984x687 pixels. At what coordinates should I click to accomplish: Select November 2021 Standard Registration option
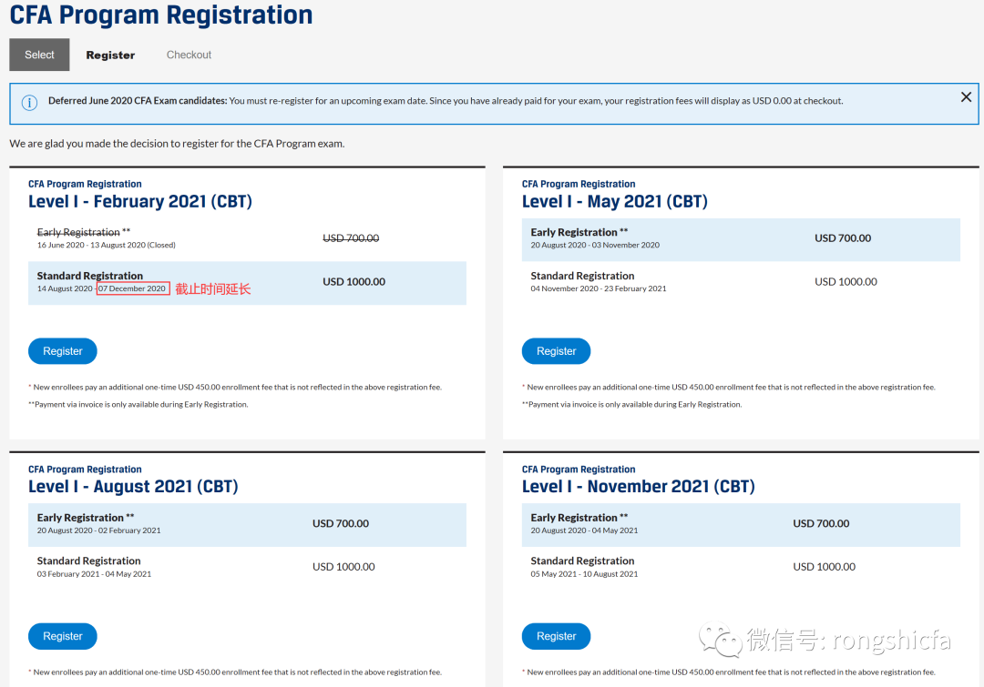(x=740, y=567)
